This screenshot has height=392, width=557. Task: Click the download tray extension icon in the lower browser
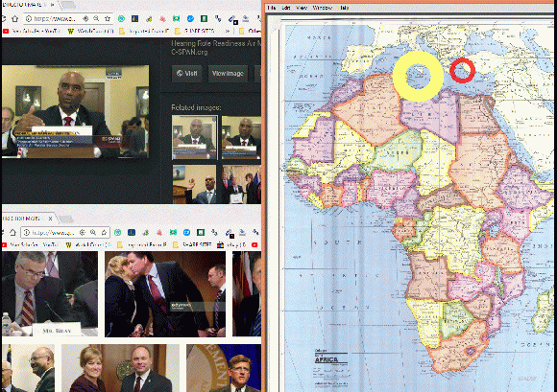point(242,233)
